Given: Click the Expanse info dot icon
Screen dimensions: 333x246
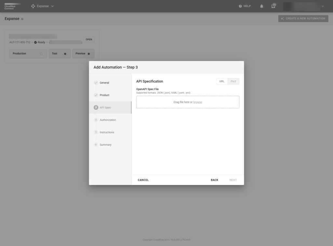Looking at the screenshot, I should (x=22, y=19).
